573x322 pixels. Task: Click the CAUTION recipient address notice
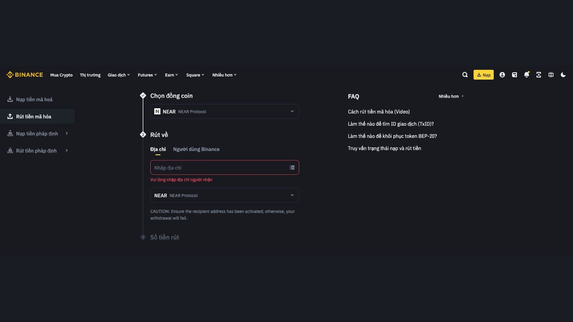click(x=222, y=215)
